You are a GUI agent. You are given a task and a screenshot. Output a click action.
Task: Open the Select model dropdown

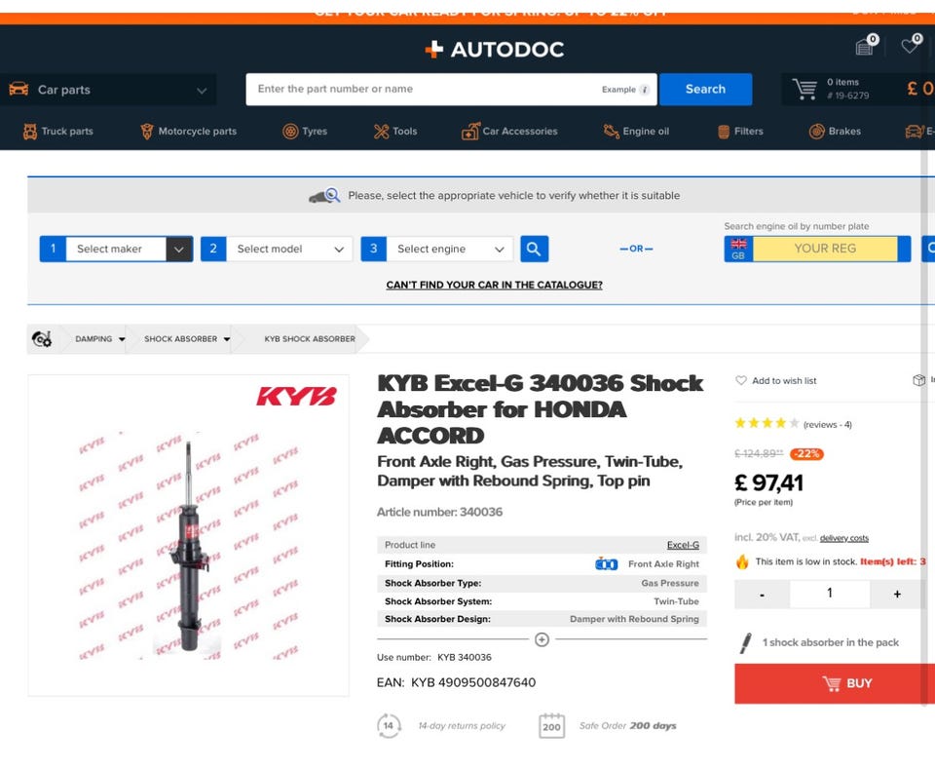(x=277, y=249)
